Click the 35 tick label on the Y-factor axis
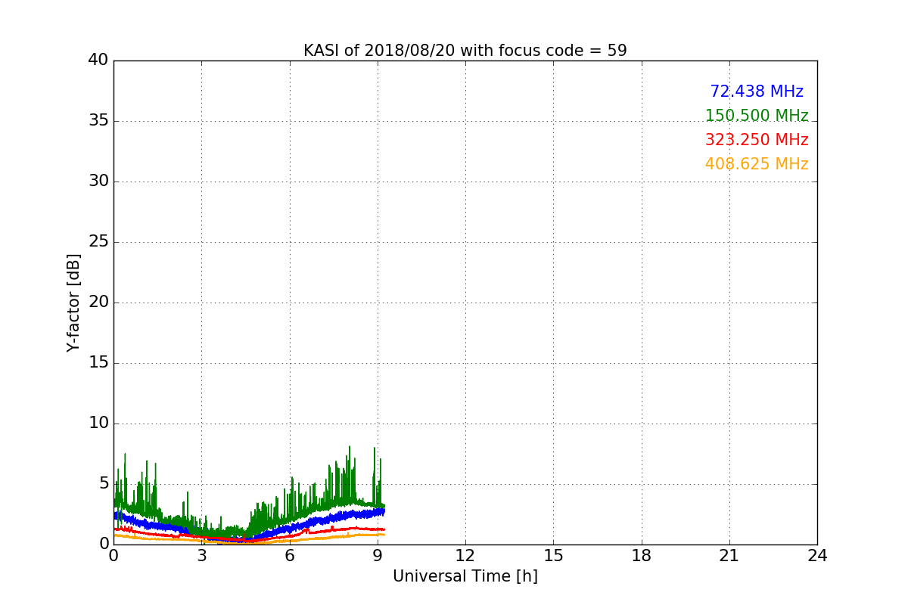 click(98, 121)
